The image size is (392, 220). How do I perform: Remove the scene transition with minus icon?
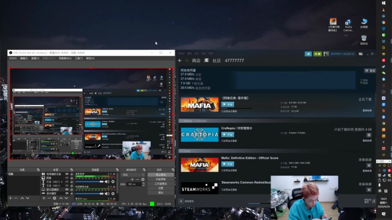coord(138,179)
